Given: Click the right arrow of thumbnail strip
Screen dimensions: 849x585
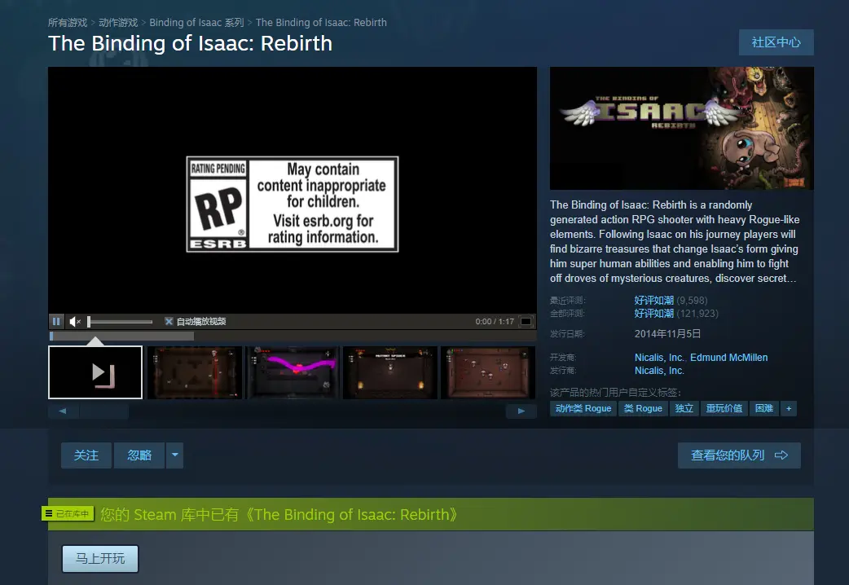Looking at the screenshot, I should 521,411.
